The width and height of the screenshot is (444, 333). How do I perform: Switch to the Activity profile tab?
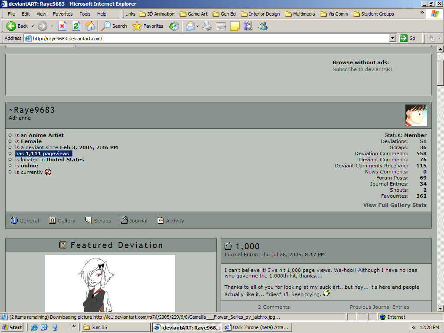[x=171, y=220]
